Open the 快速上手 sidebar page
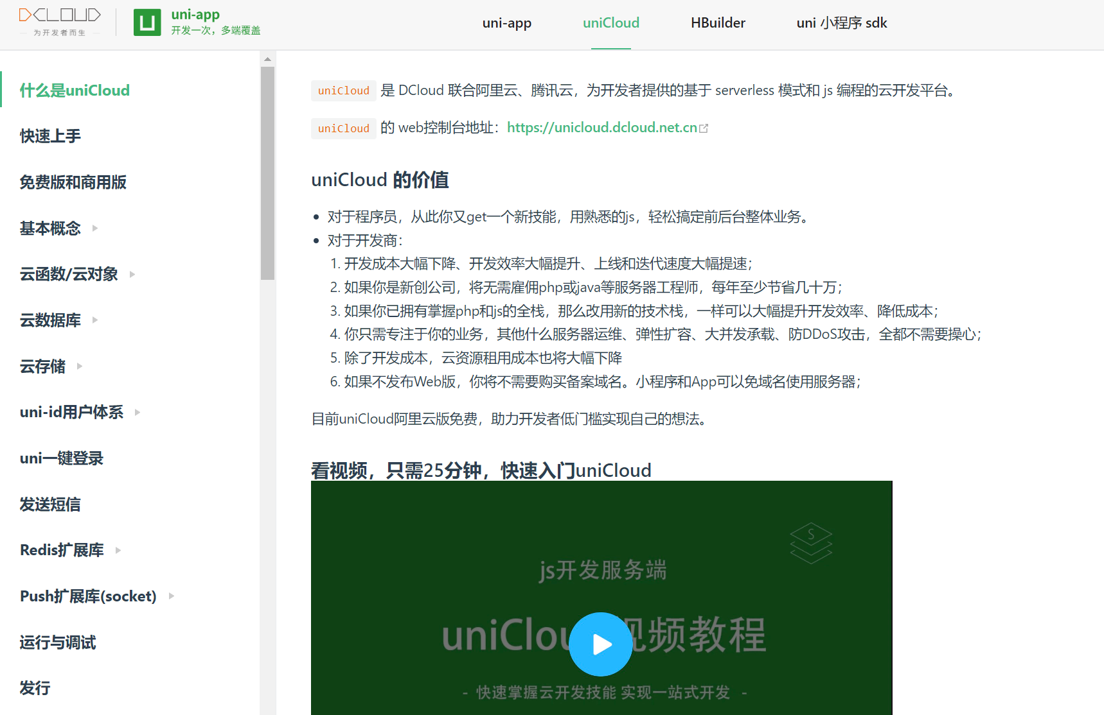Image resolution: width=1104 pixels, height=715 pixels. (50, 136)
